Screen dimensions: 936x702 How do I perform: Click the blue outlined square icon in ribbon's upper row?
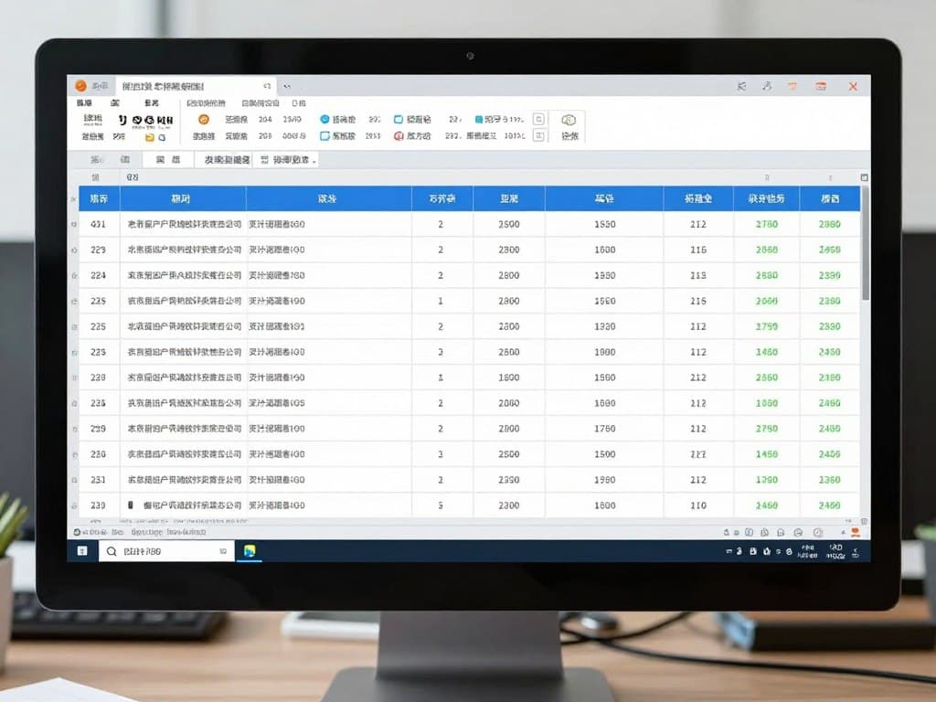coord(399,120)
